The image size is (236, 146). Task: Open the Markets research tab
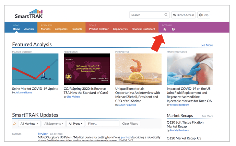tap(46, 29)
